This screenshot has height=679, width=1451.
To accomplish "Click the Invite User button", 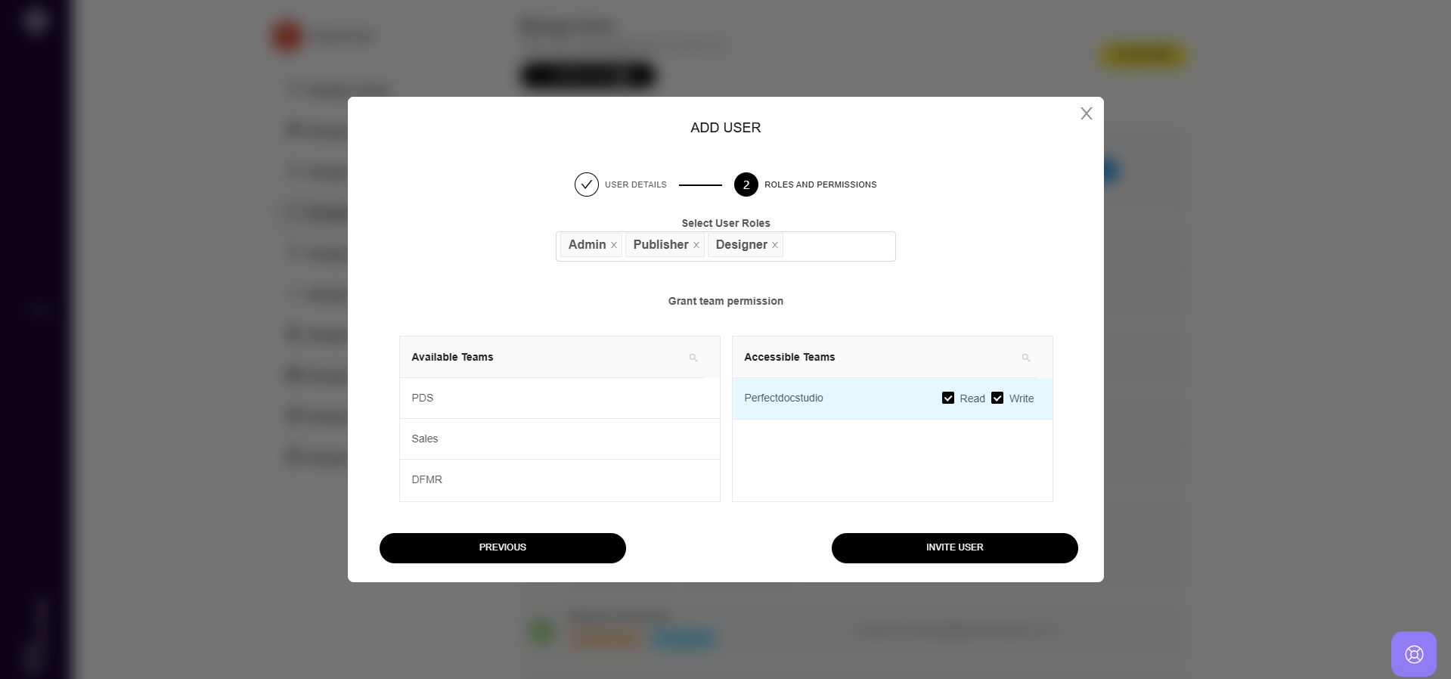I will click(954, 548).
